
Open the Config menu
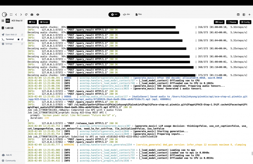pyautogui.click(x=245, y=22)
